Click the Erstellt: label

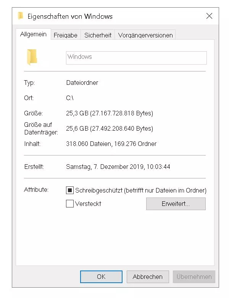(34, 167)
